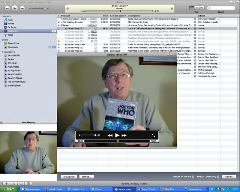This screenshot has height=192, width=240.
Task: Collapse the PLAYLISTS section
Action: coord(2,52)
